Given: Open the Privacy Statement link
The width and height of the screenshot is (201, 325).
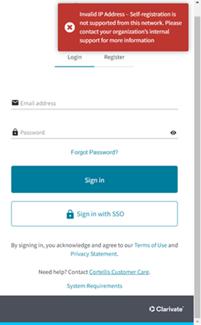Looking at the screenshot, I should tap(94, 254).
